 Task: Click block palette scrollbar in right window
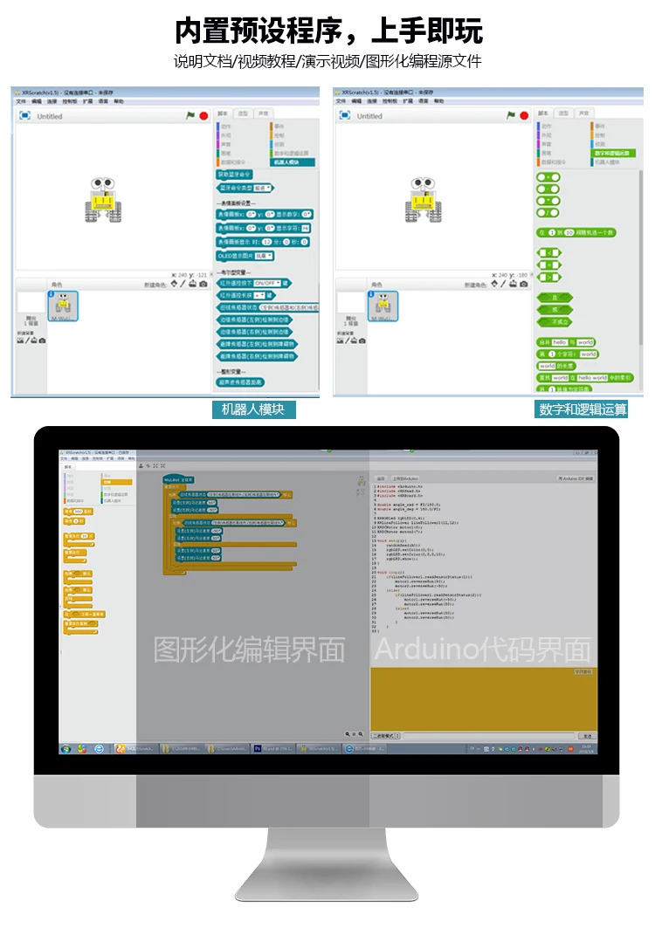(x=640, y=257)
